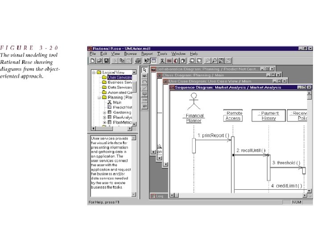Click the Browse Deployment Diagram toolbar icon
The width and height of the screenshot is (321, 241).
183,61
